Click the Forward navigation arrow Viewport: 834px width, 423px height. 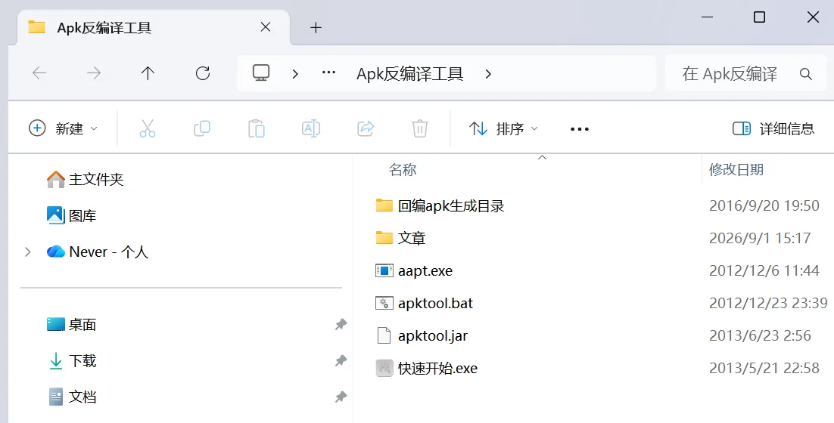coord(94,73)
